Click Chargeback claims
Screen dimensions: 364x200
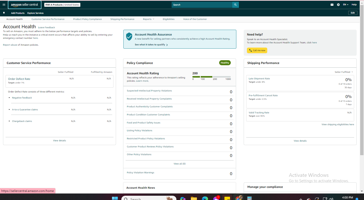coord(22,121)
